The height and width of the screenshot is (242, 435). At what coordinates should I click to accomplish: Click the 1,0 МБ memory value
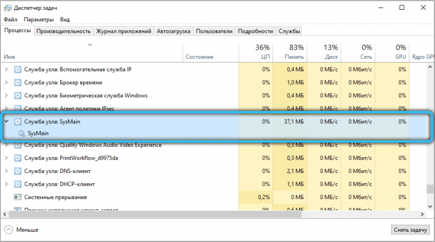[295, 83]
